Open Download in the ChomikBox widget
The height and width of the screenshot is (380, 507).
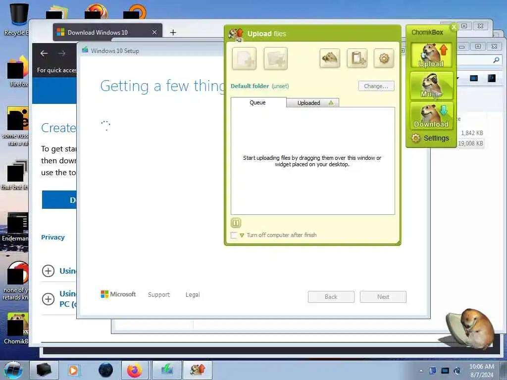[x=431, y=116]
